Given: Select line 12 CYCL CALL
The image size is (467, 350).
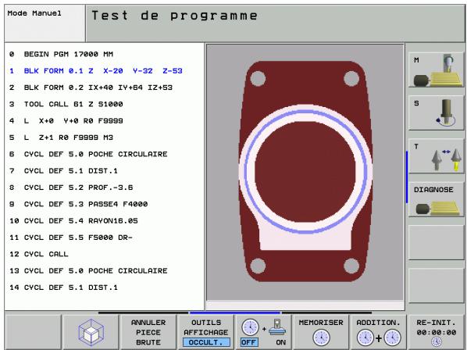Looking at the screenshot, I should point(39,255).
